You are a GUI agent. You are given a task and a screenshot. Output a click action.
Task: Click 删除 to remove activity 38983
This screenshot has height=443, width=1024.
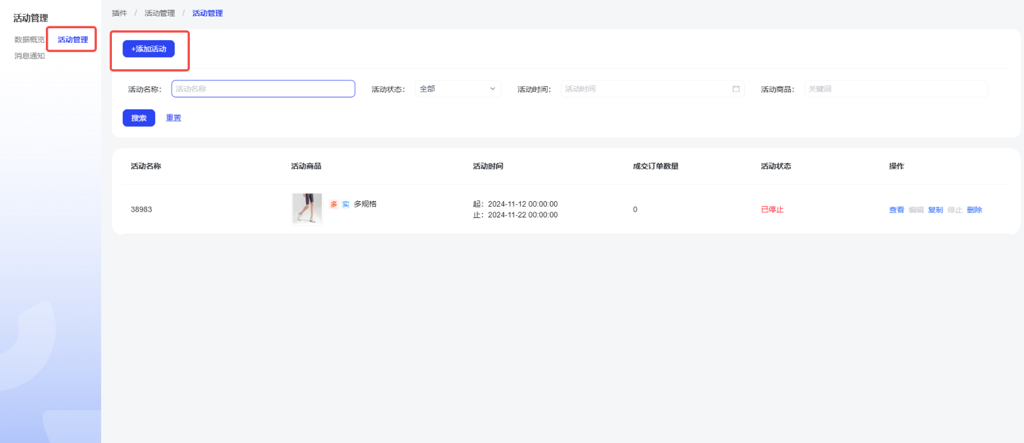(974, 210)
